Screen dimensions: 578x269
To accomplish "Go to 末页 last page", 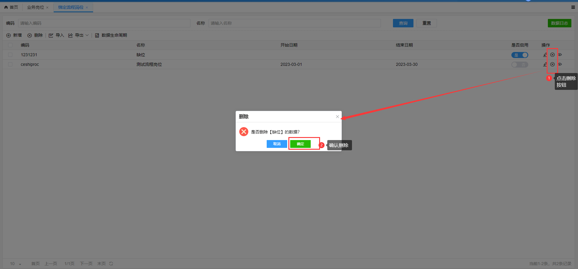I will [x=102, y=264].
